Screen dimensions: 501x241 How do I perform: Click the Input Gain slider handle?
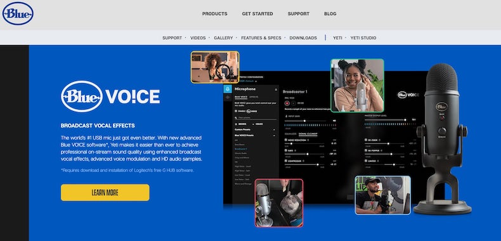pyautogui.click(x=304, y=121)
